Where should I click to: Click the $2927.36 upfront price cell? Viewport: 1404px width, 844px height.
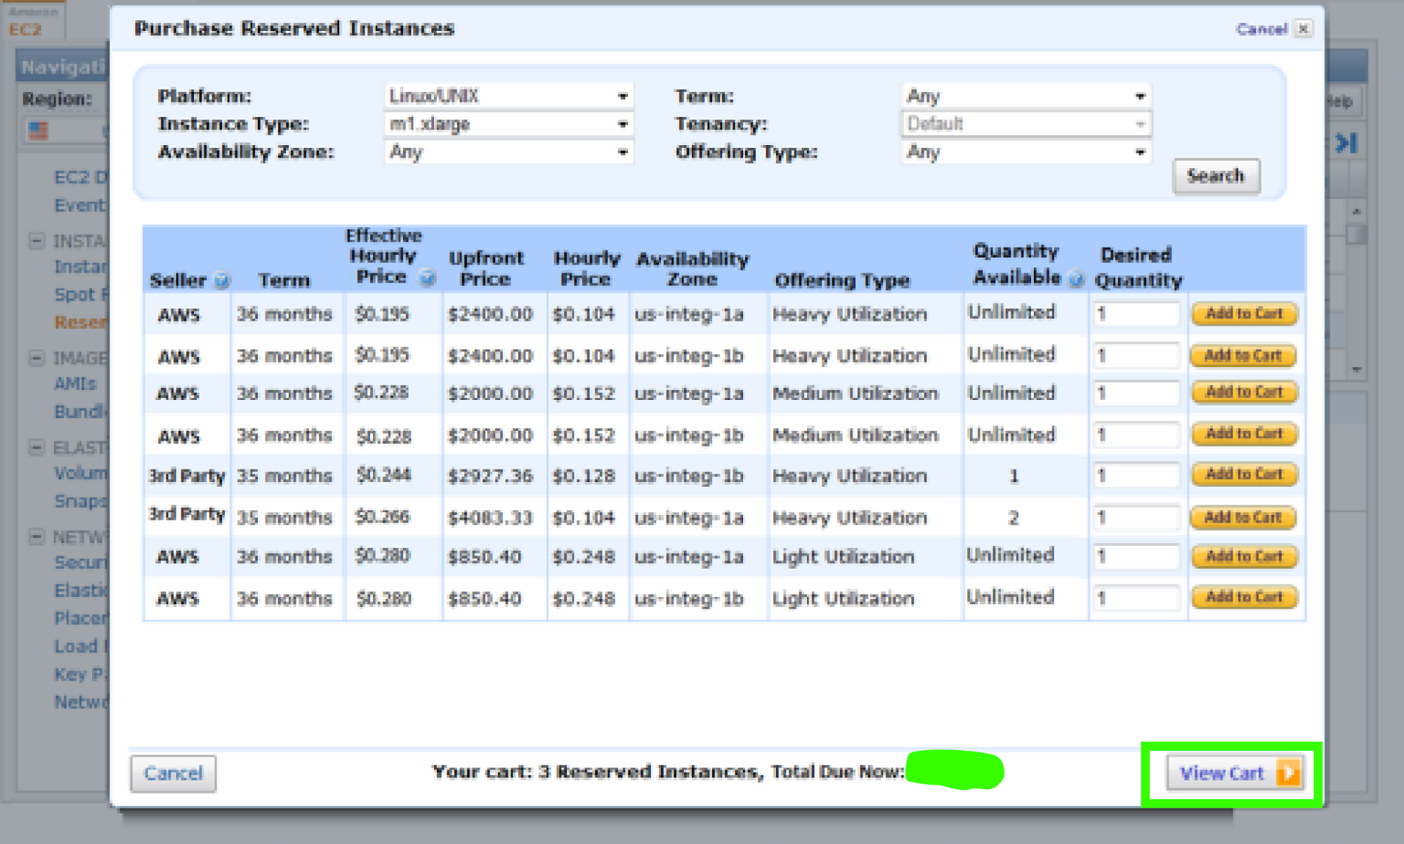[490, 476]
